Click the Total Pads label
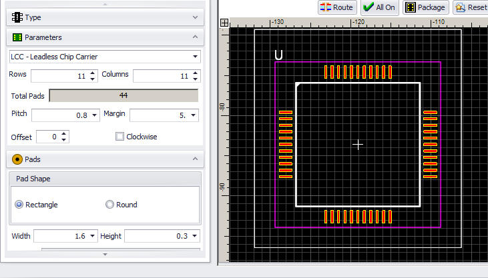Screen dimensions: 488x278 27,96
